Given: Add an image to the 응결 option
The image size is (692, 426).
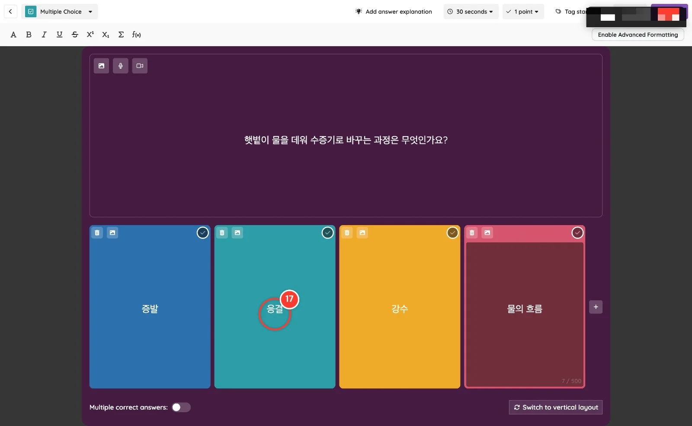Looking at the screenshot, I should [x=237, y=233].
